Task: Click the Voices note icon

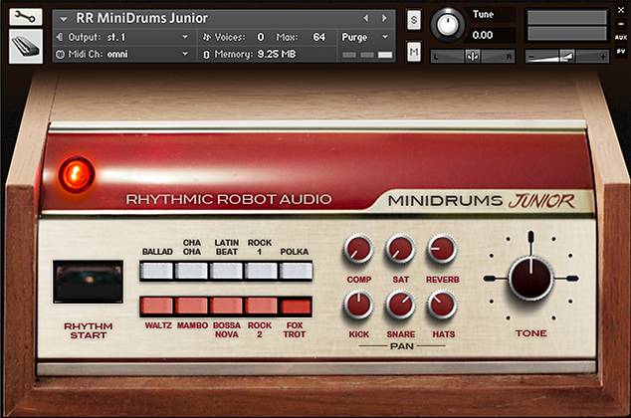Action: [x=207, y=37]
